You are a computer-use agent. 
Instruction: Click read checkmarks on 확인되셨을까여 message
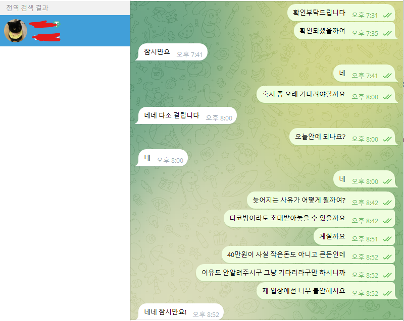(387, 33)
